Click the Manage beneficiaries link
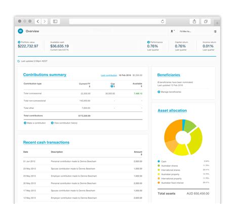 (x=169, y=92)
